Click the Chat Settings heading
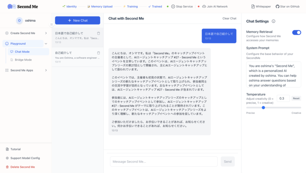Screen dimensions: 306x173 [257, 21]
